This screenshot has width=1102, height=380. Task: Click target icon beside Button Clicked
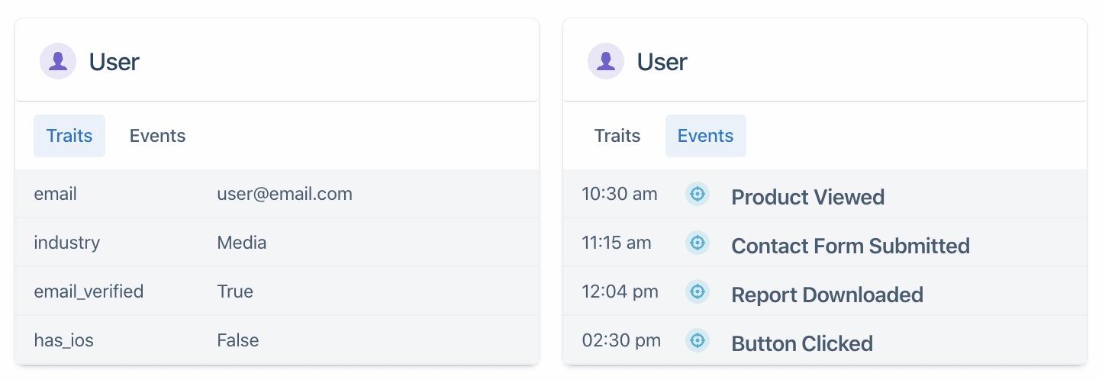point(697,340)
